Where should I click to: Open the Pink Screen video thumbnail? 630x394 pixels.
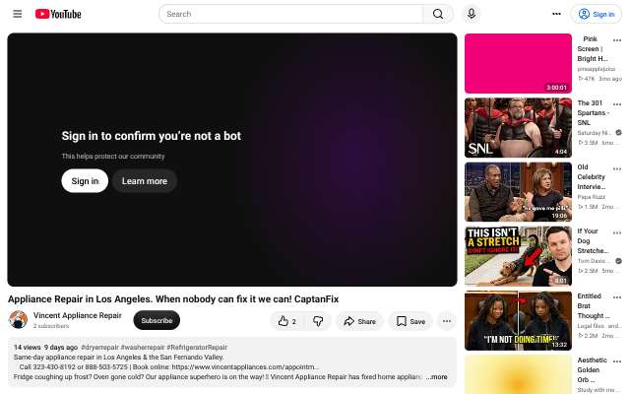coord(518,63)
